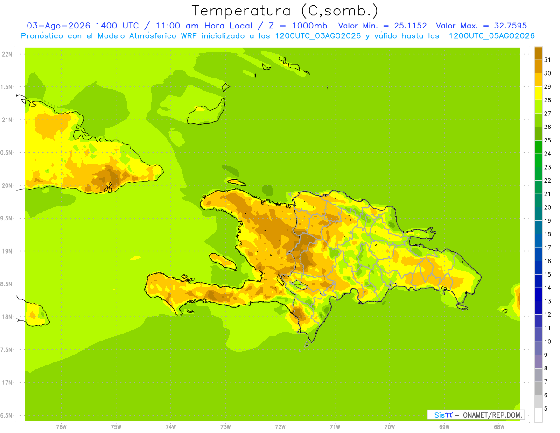Click the "69W" longitude label

coord(444,427)
